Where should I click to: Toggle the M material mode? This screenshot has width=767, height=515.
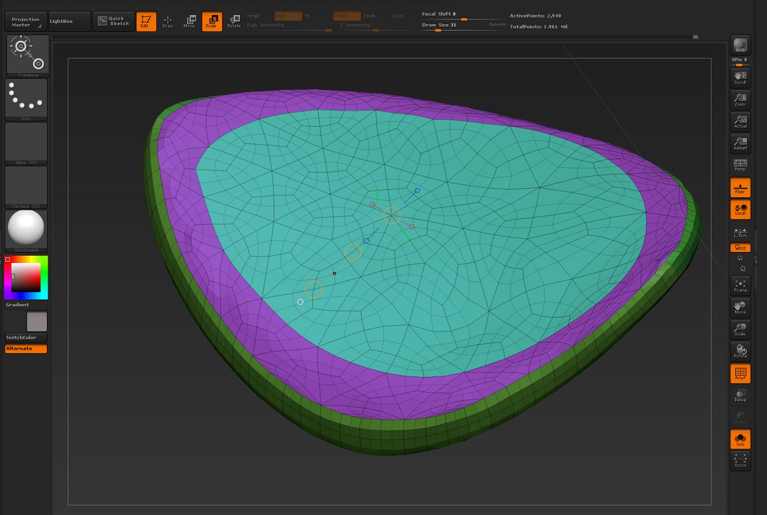307,16
